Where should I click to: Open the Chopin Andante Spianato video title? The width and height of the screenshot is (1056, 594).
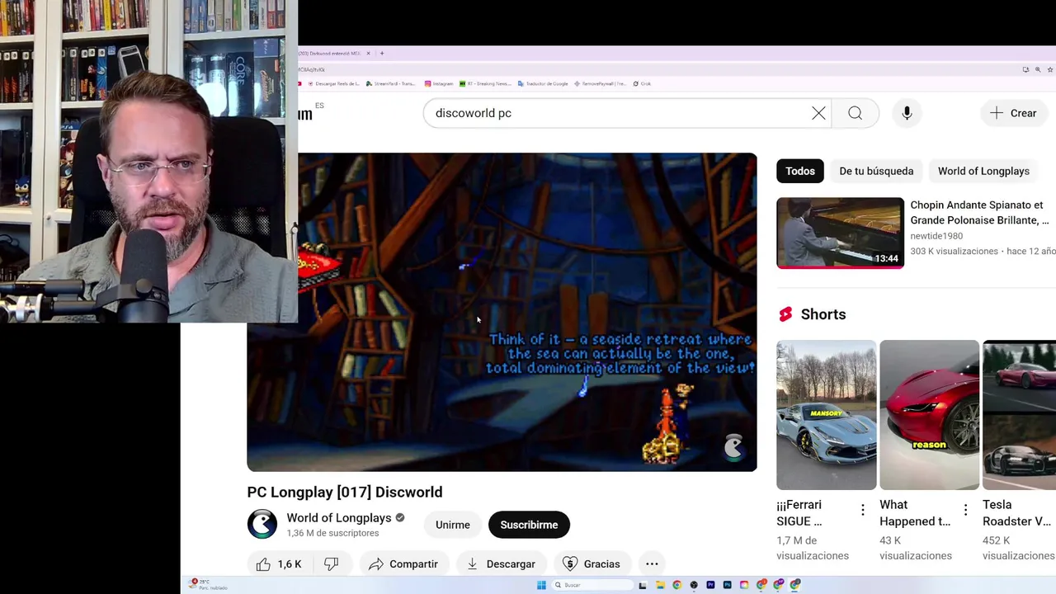tap(979, 212)
